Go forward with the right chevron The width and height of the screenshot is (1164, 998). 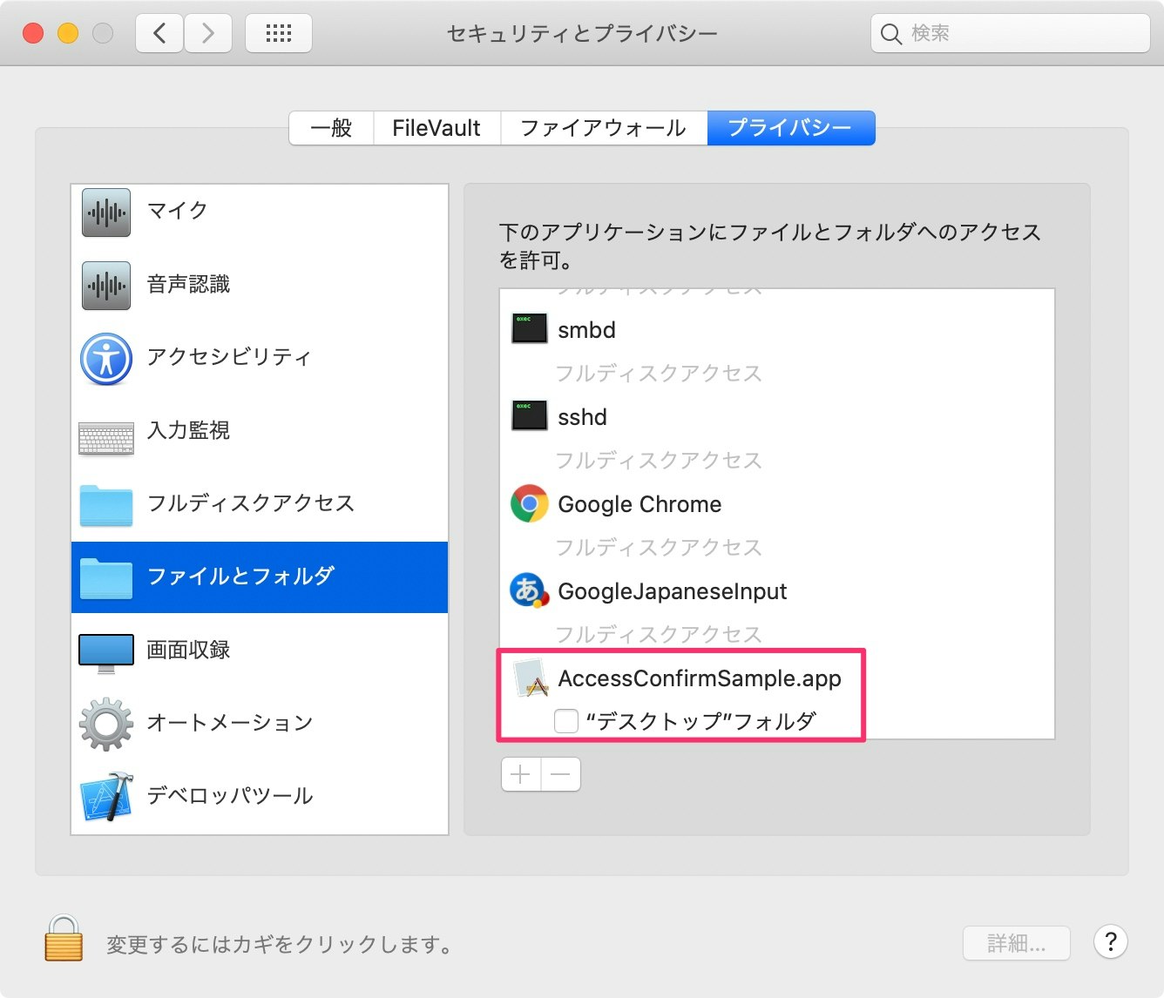pos(208,33)
